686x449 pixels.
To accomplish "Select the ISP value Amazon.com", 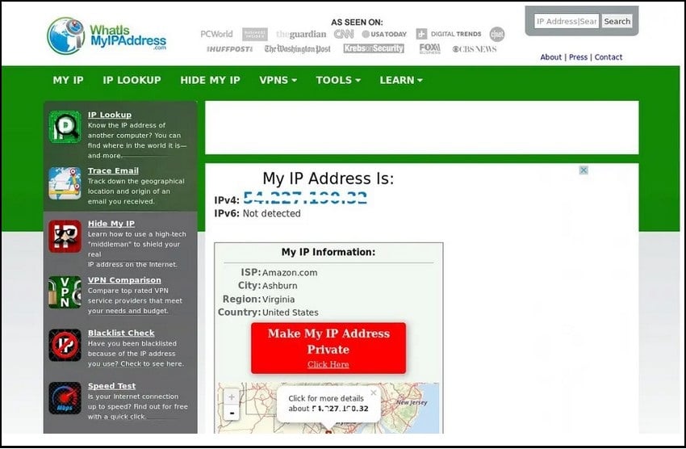I will tap(290, 273).
